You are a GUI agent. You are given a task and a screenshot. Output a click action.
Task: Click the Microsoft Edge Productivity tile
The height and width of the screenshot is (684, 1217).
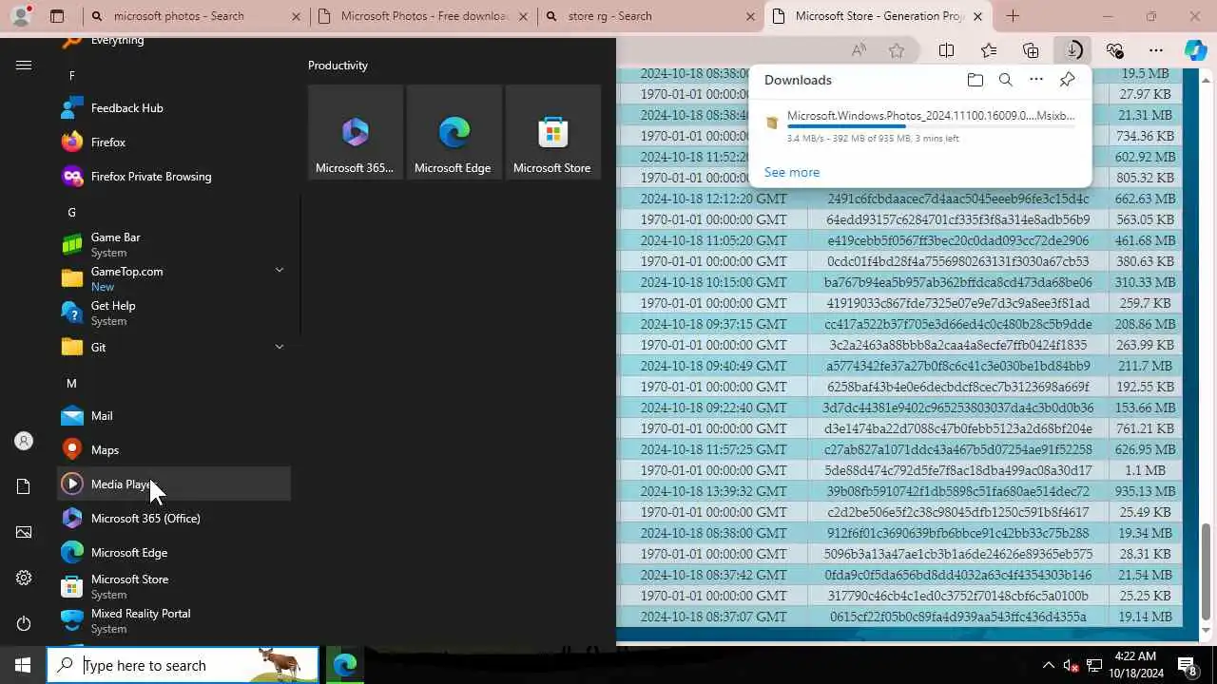[454, 132]
